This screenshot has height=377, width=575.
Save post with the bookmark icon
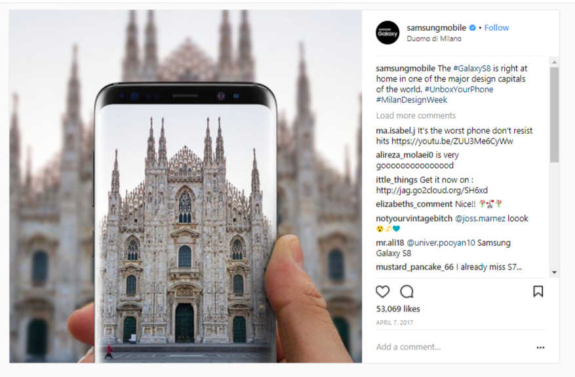pyautogui.click(x=538, y=292)
